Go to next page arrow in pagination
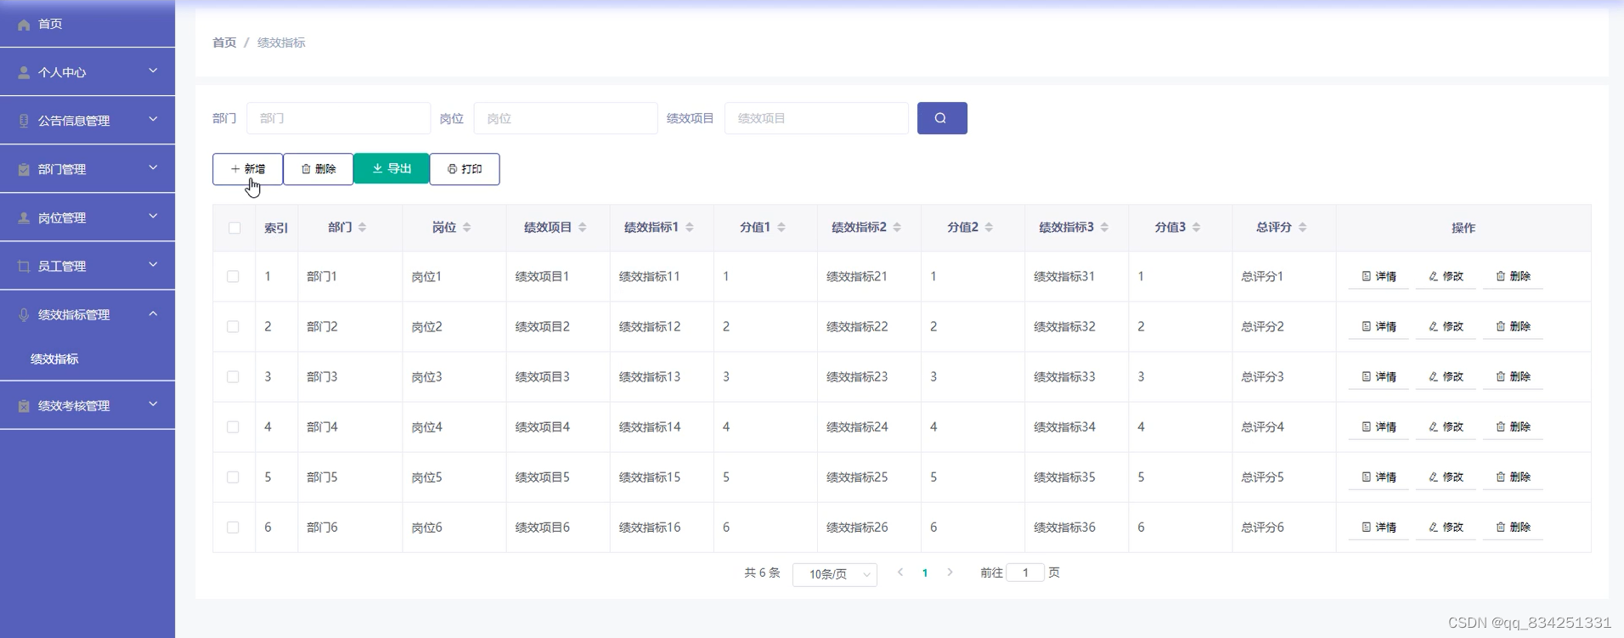This screenshot has height=638, width=1624. pos(950,573)
